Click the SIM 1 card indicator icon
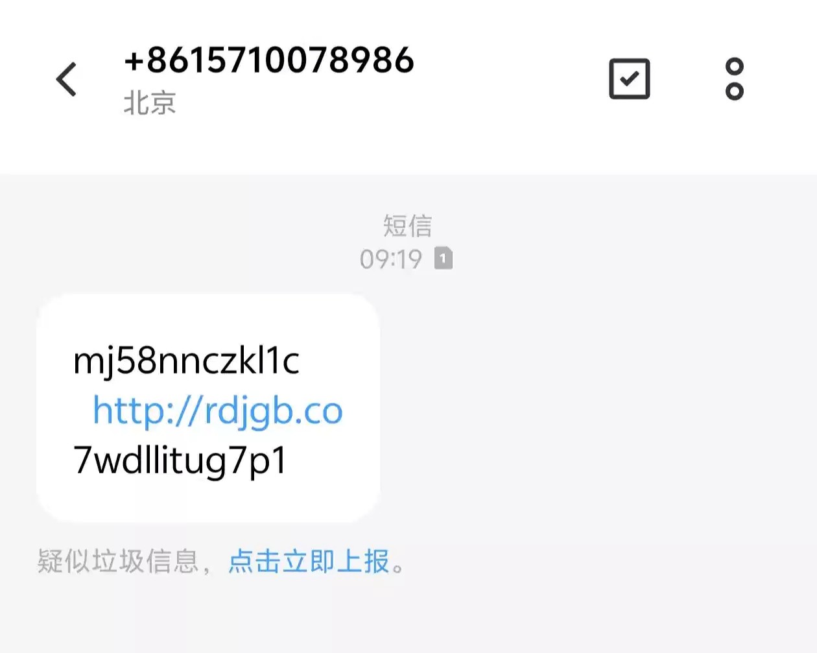Viewport: 817px width, 653px height. click(444, 258)
